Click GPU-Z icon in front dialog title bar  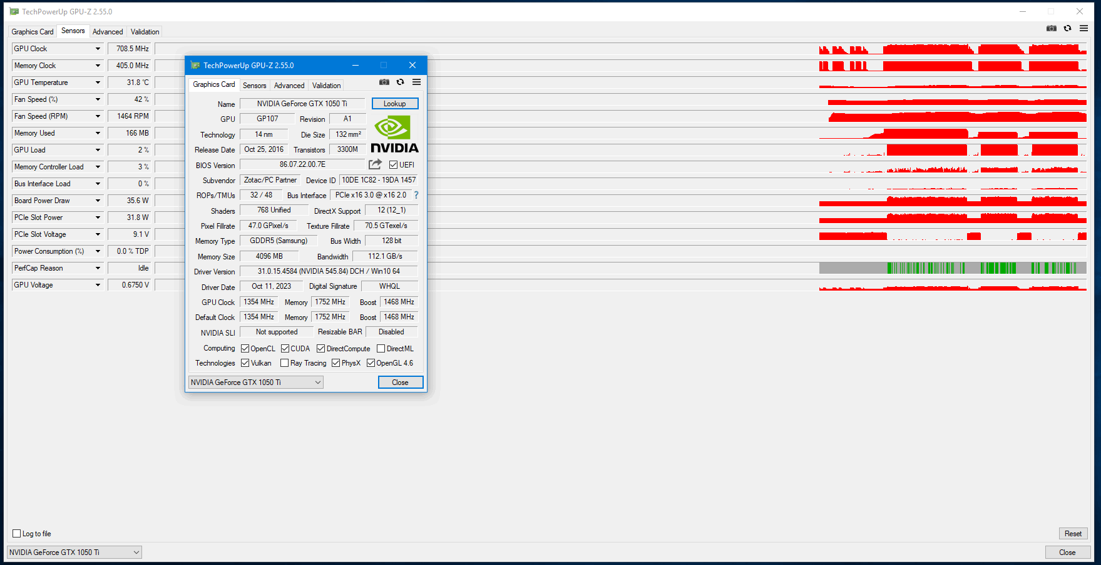tap(195, 65)
